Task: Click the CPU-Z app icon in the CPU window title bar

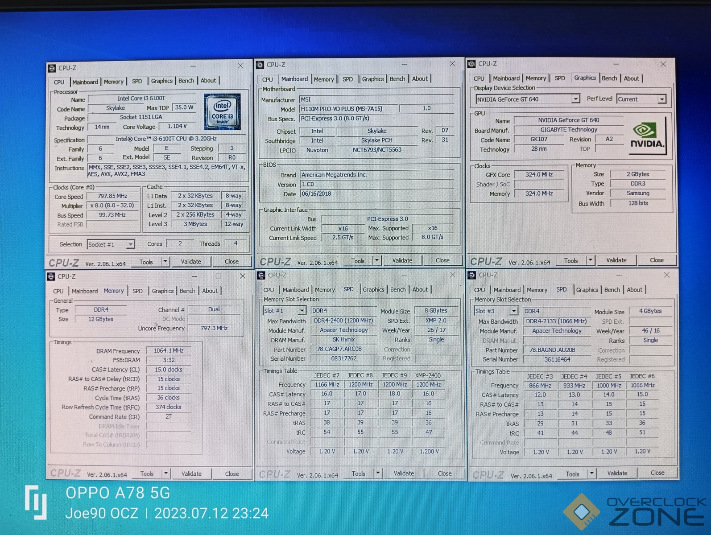Action: (x=52, y=68)
